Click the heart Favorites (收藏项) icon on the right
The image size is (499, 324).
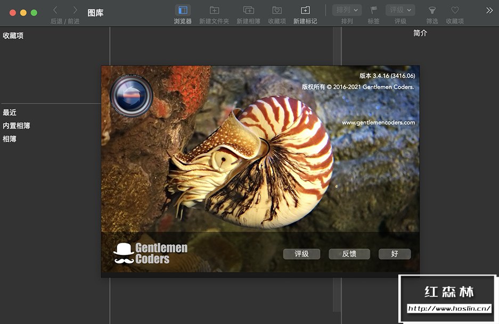point(455,10)
